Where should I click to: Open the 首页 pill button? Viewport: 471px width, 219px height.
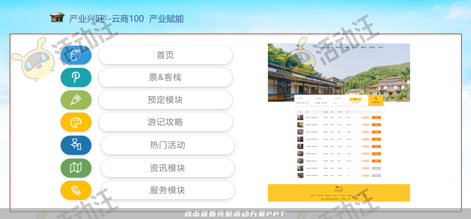166,55
